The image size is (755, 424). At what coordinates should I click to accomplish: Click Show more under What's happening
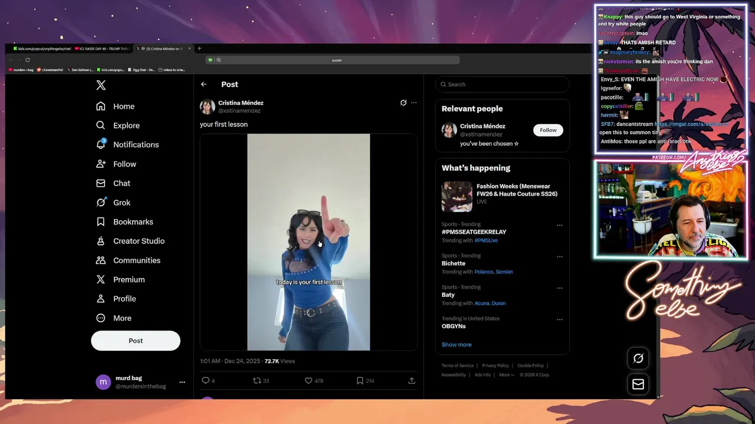coord(457,344)
